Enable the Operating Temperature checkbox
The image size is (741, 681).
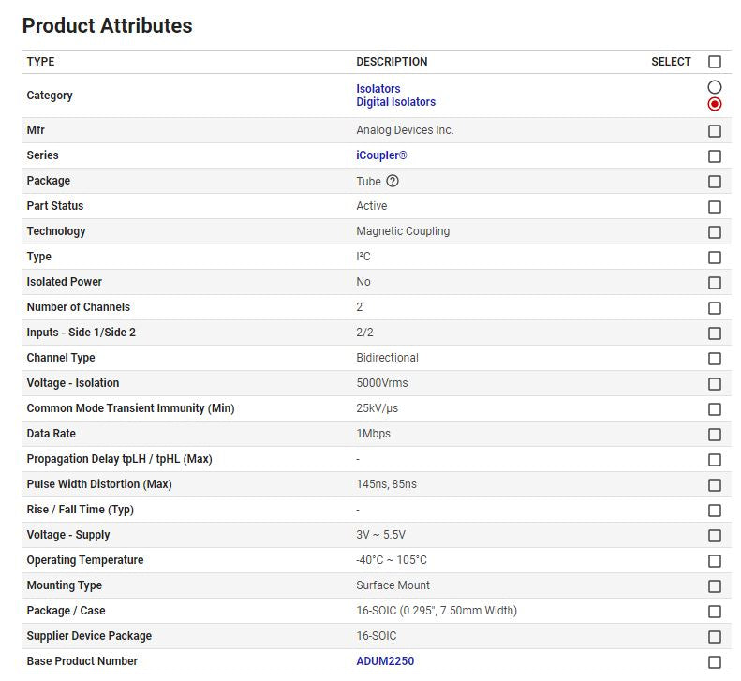(x=715, y=561)
